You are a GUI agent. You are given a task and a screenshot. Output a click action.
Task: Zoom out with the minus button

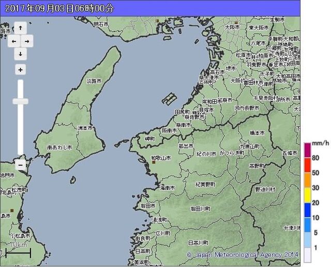click(21, 165)
